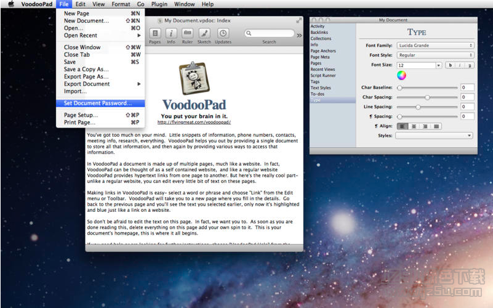Align text left in Type palette
This screenshot has height=308, width=493.
tap(402, 126)
